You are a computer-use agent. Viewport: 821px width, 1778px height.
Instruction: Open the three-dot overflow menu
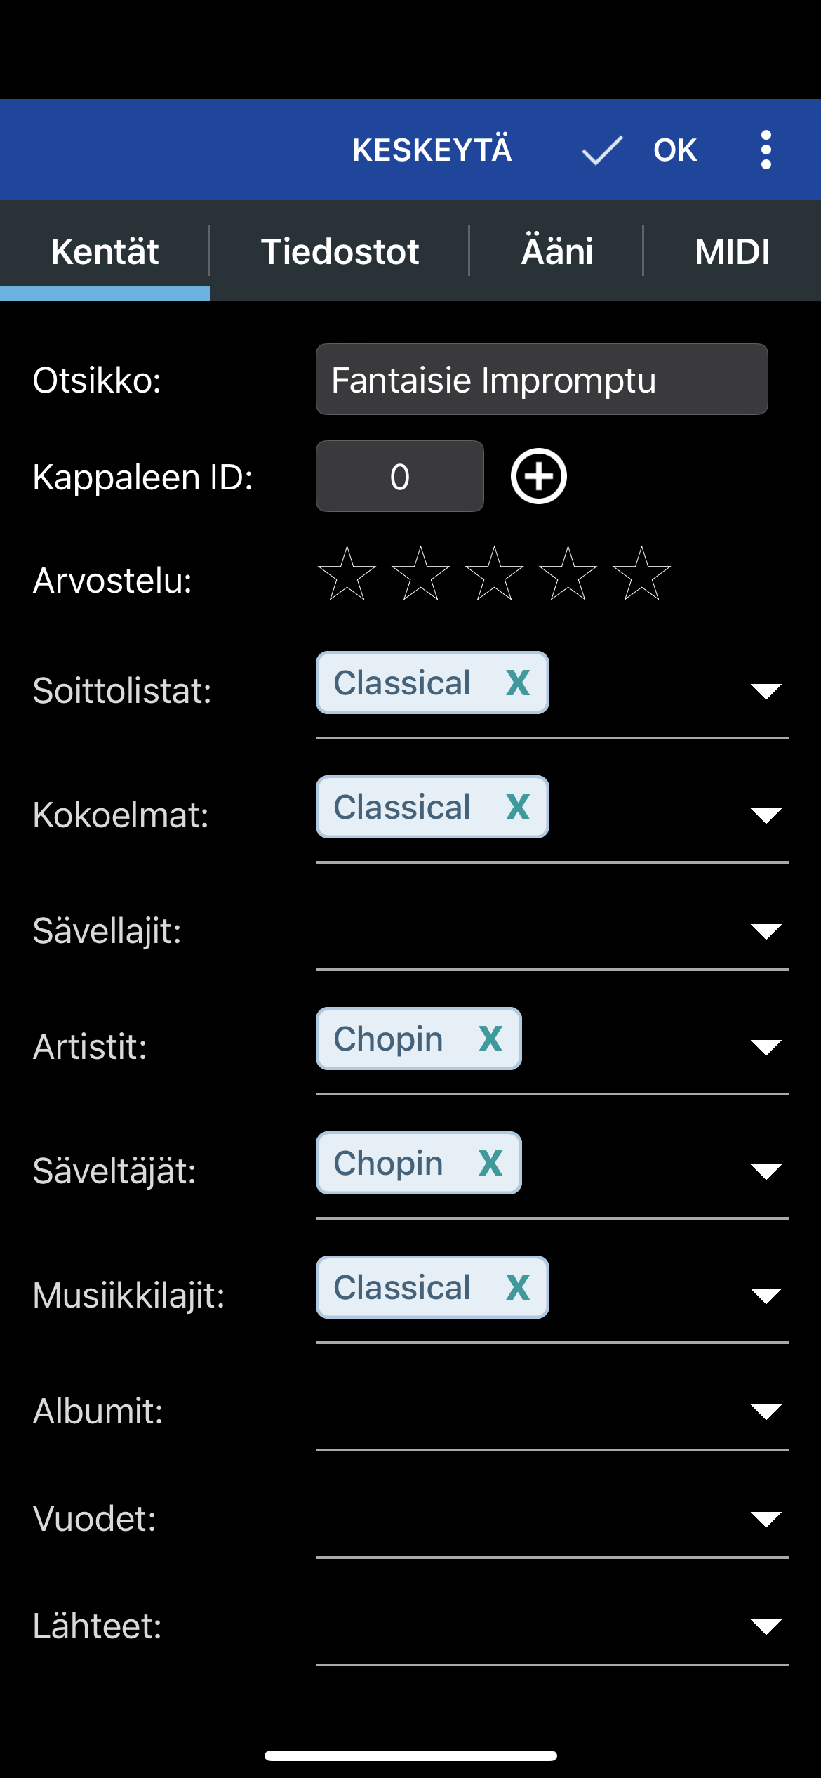tap(766, 150)
